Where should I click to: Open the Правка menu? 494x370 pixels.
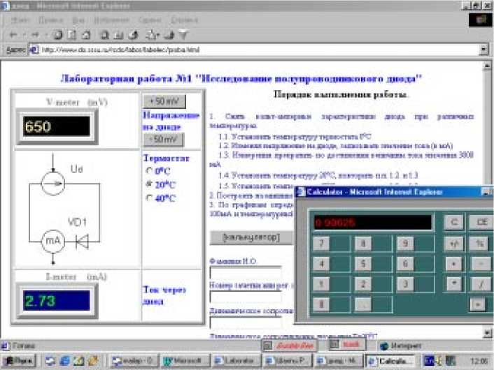[50, 20]
